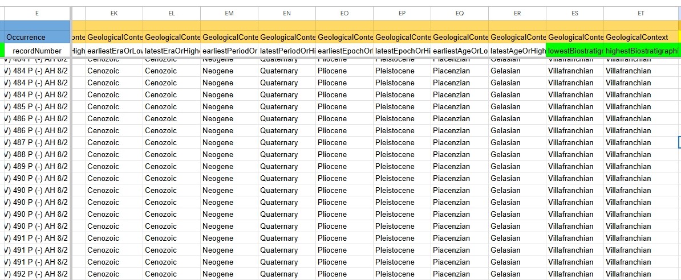Viewport: 681px width, 280px height.
Task: Click the 485 P record number cell
Action: pos(37,107)
